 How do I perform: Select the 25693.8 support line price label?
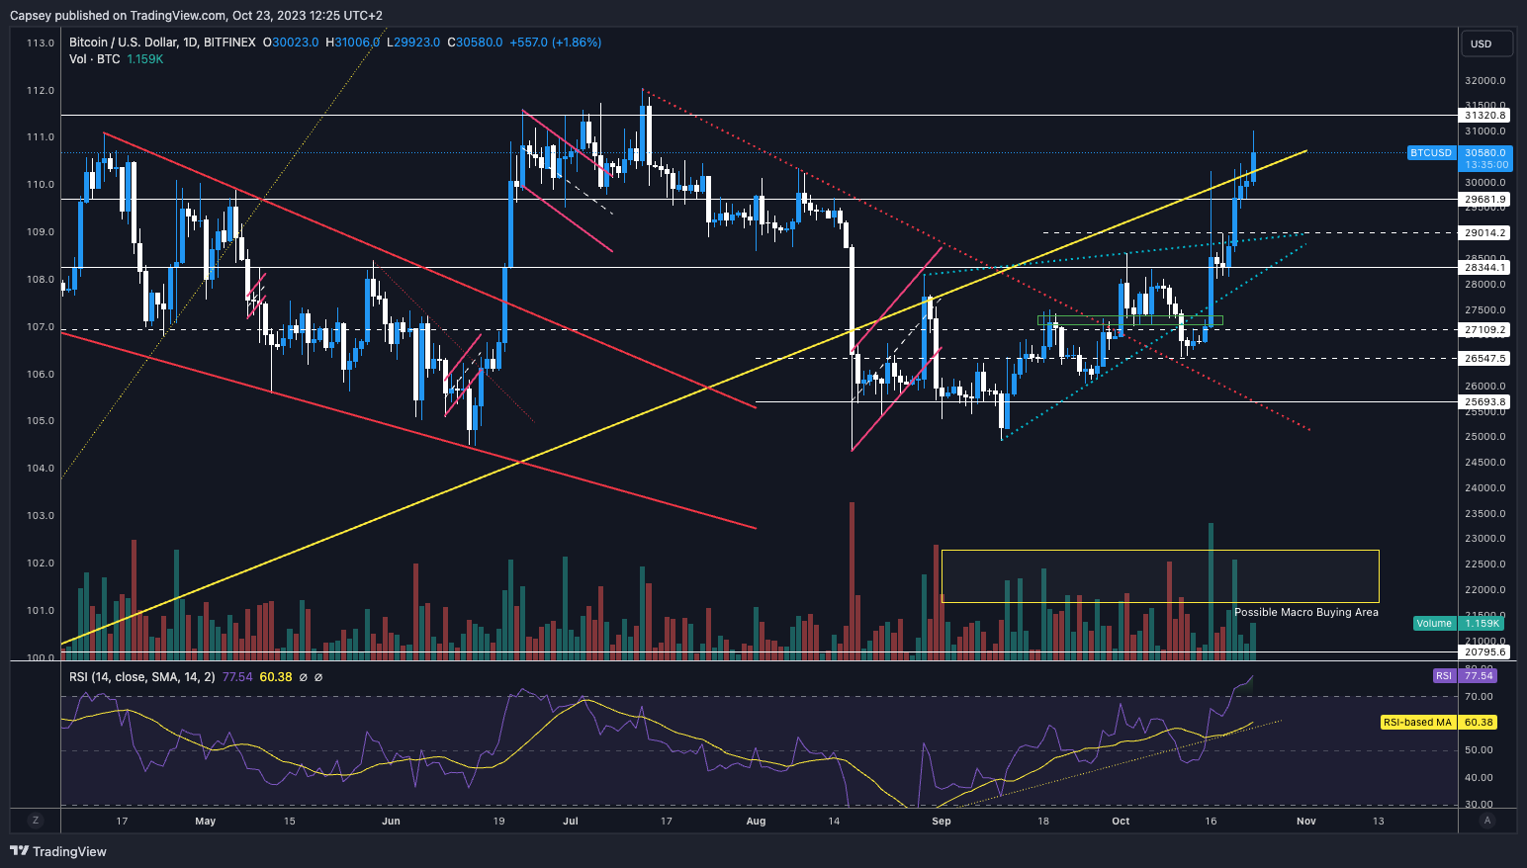click(1484, 402)
